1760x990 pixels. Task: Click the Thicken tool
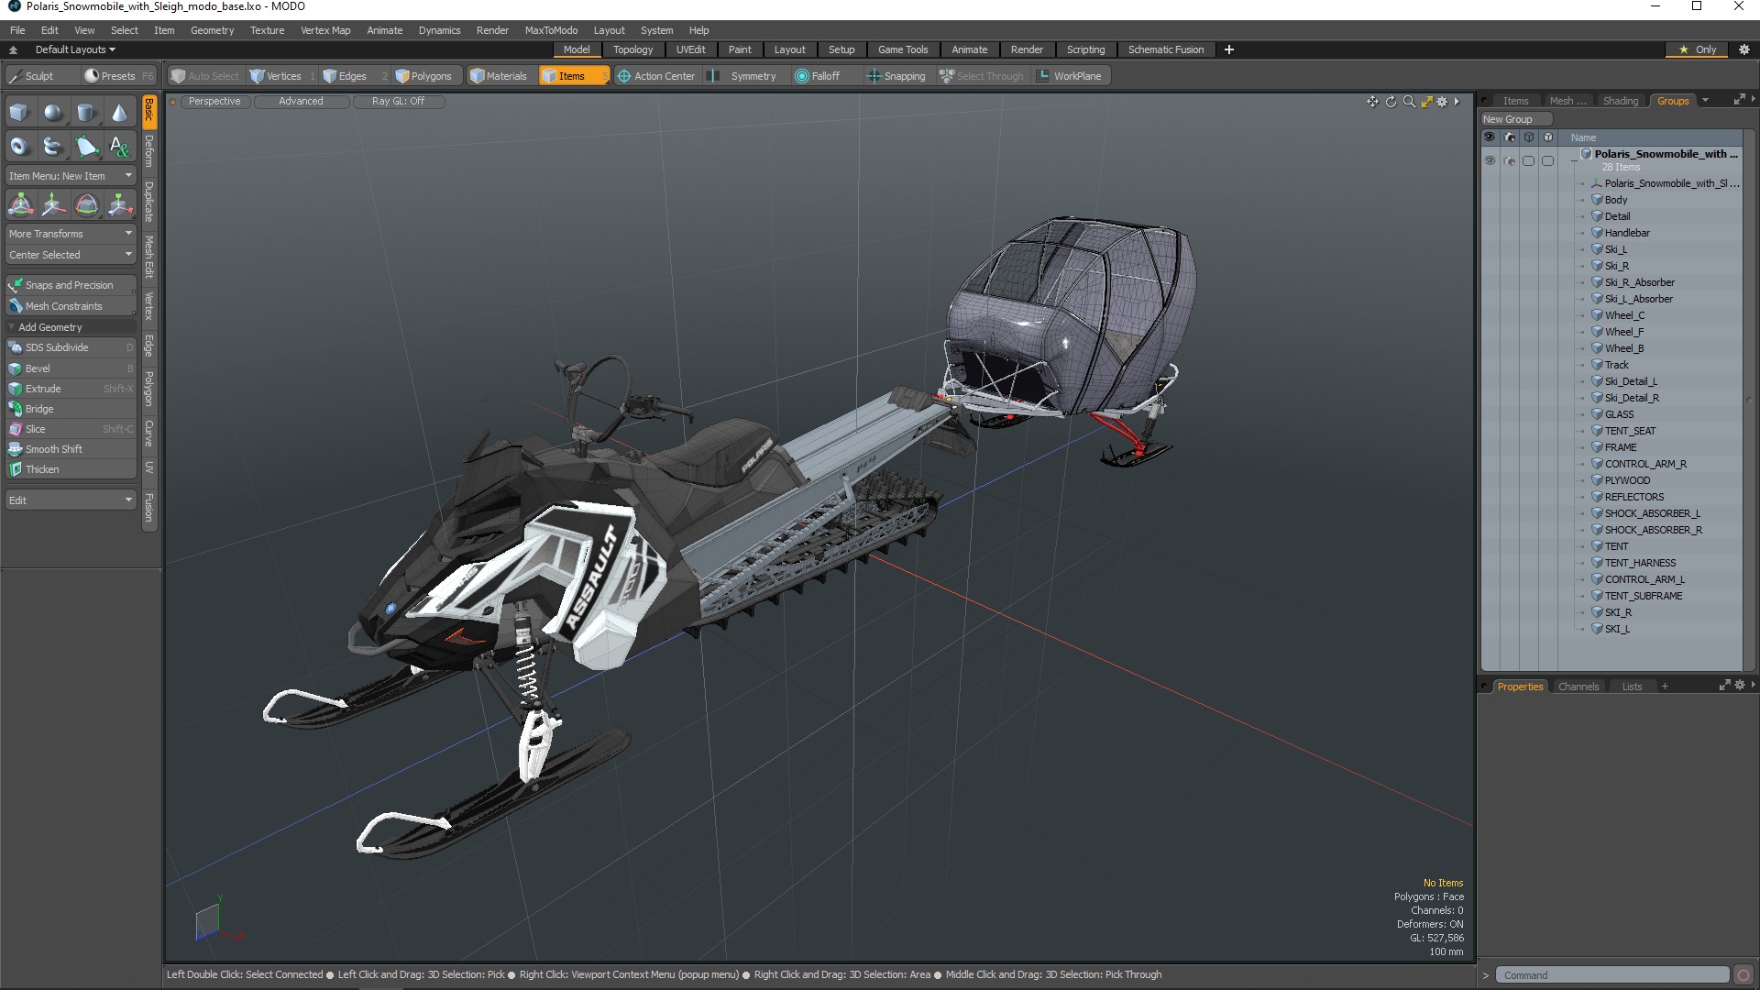coord(71,469)
